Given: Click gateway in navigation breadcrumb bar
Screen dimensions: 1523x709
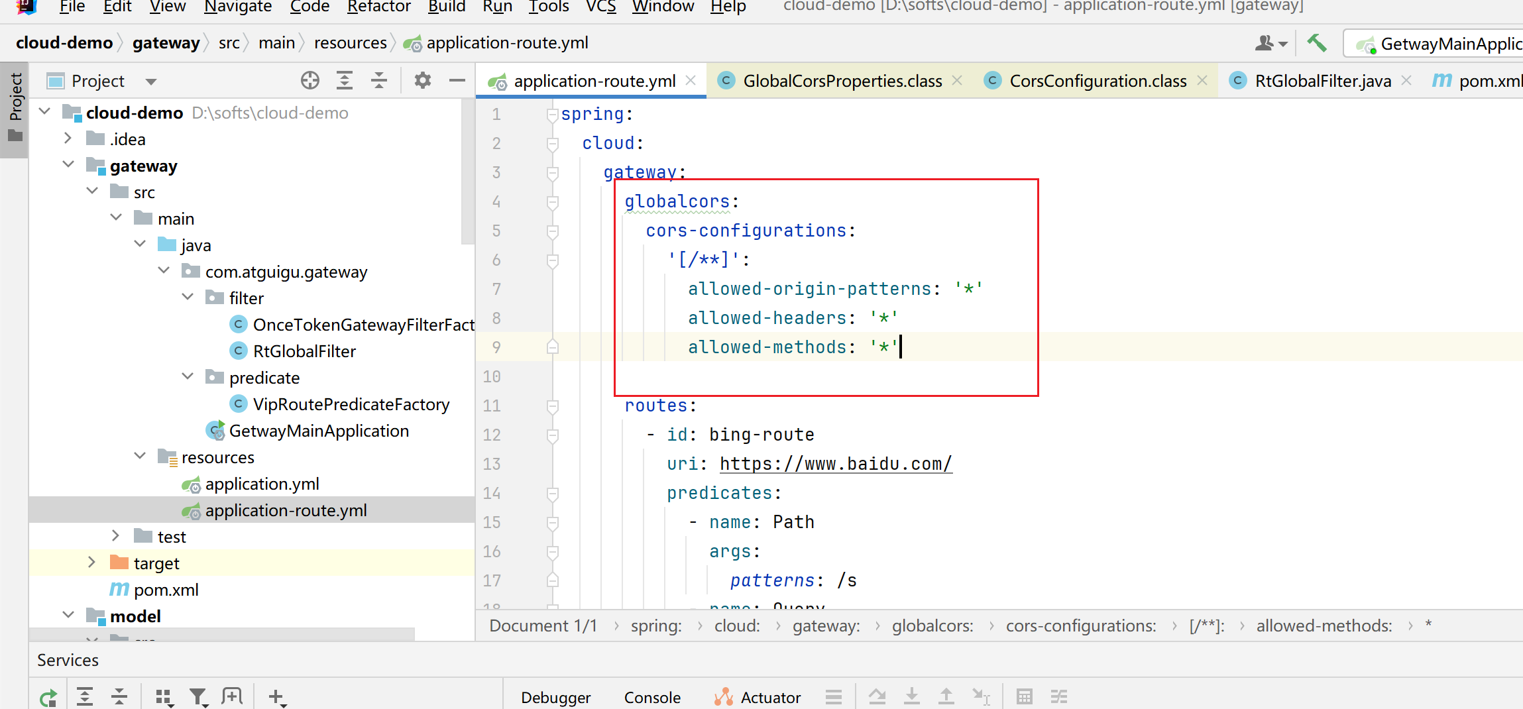Looking at the screenshot, I should click(166, 43).
